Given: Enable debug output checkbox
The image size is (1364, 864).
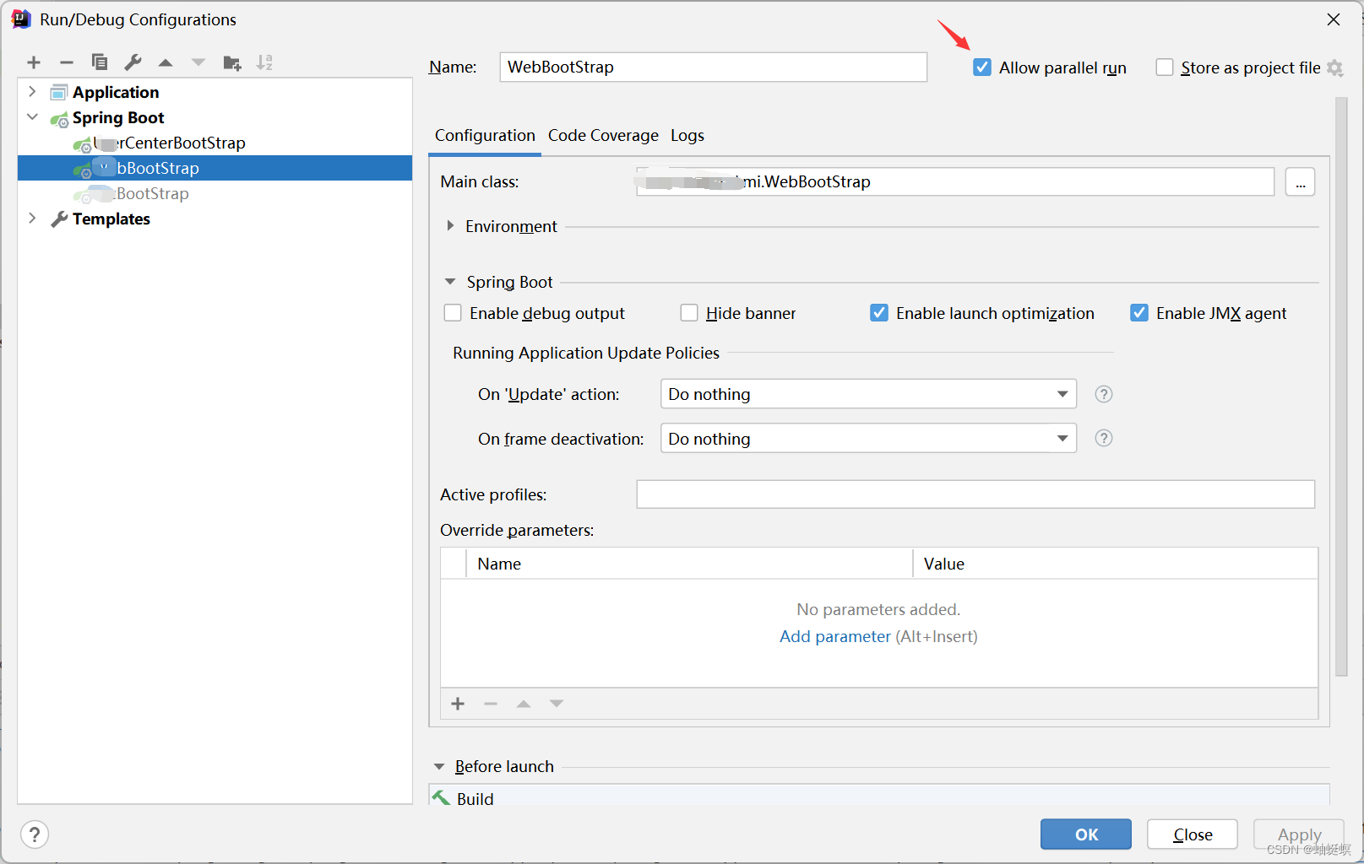Looking at the screenshot, I should point(453,313).
